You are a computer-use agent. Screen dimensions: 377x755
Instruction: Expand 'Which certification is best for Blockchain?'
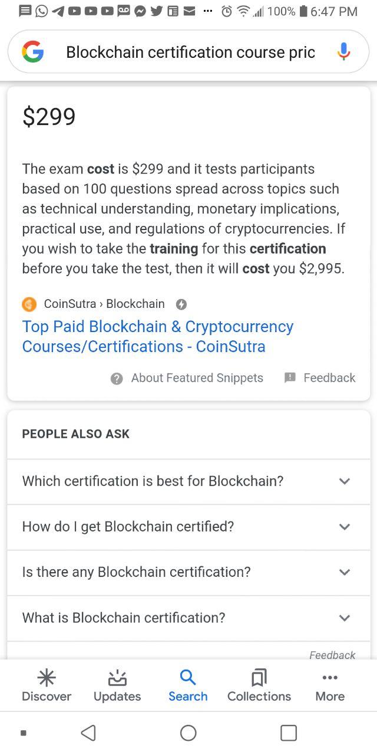[188, 481]
